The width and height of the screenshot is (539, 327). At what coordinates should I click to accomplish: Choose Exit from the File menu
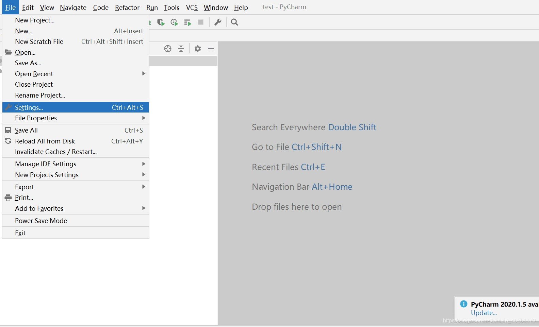tap(76, 233)
